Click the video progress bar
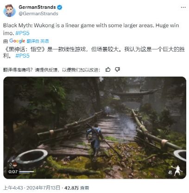The height and width of the screenshot is (193, 189). [x=26, y=172]
